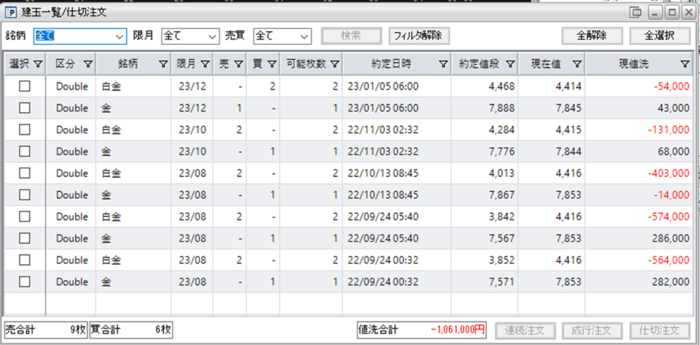Viewport: 700px width, 345px height.
Task: Click the 約定日時 column header
Action: [x=396, y=65]
